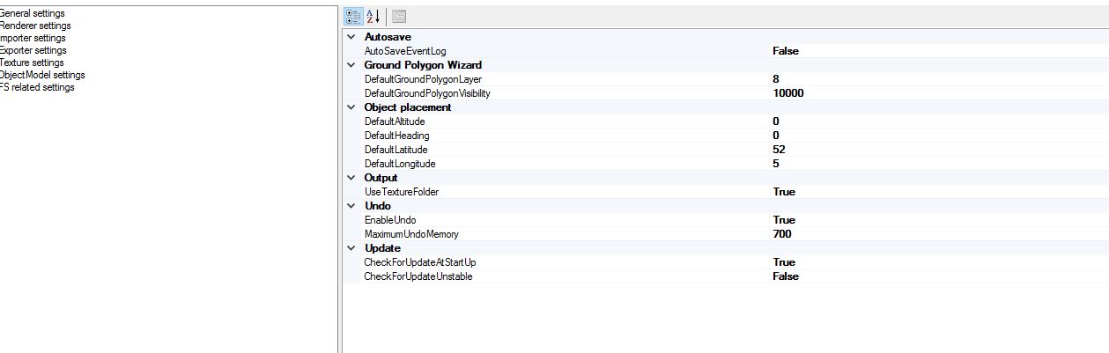
Task: Collapse the Ground Polygon Wizard category
Action: click(x=352, y=65)
